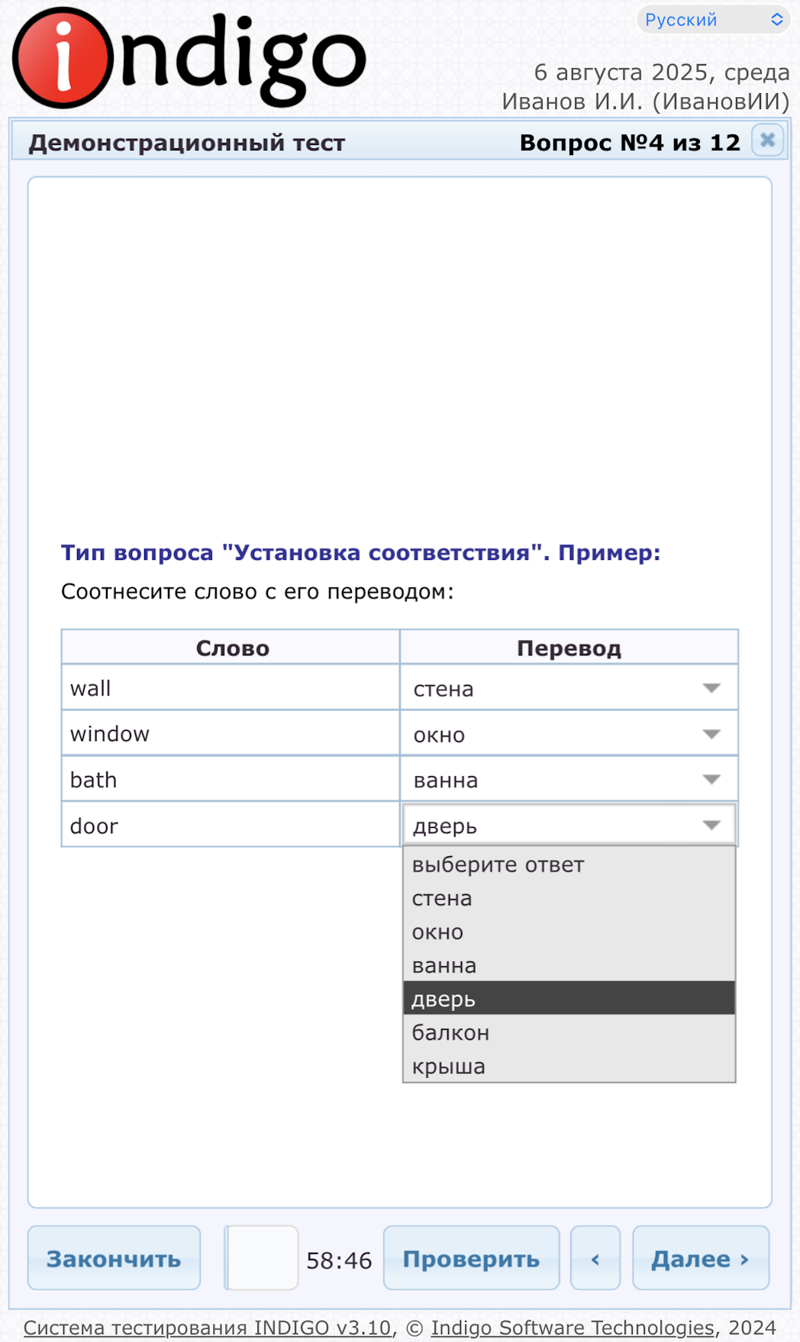Viewport: 800px width, 1342px height.
Task: Pick "ванна" in the dropdown options
Action: point(444,965)
